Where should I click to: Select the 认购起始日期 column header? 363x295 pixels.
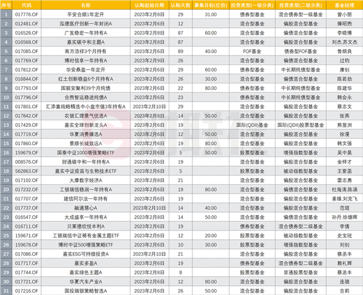[x=149, y=5]
